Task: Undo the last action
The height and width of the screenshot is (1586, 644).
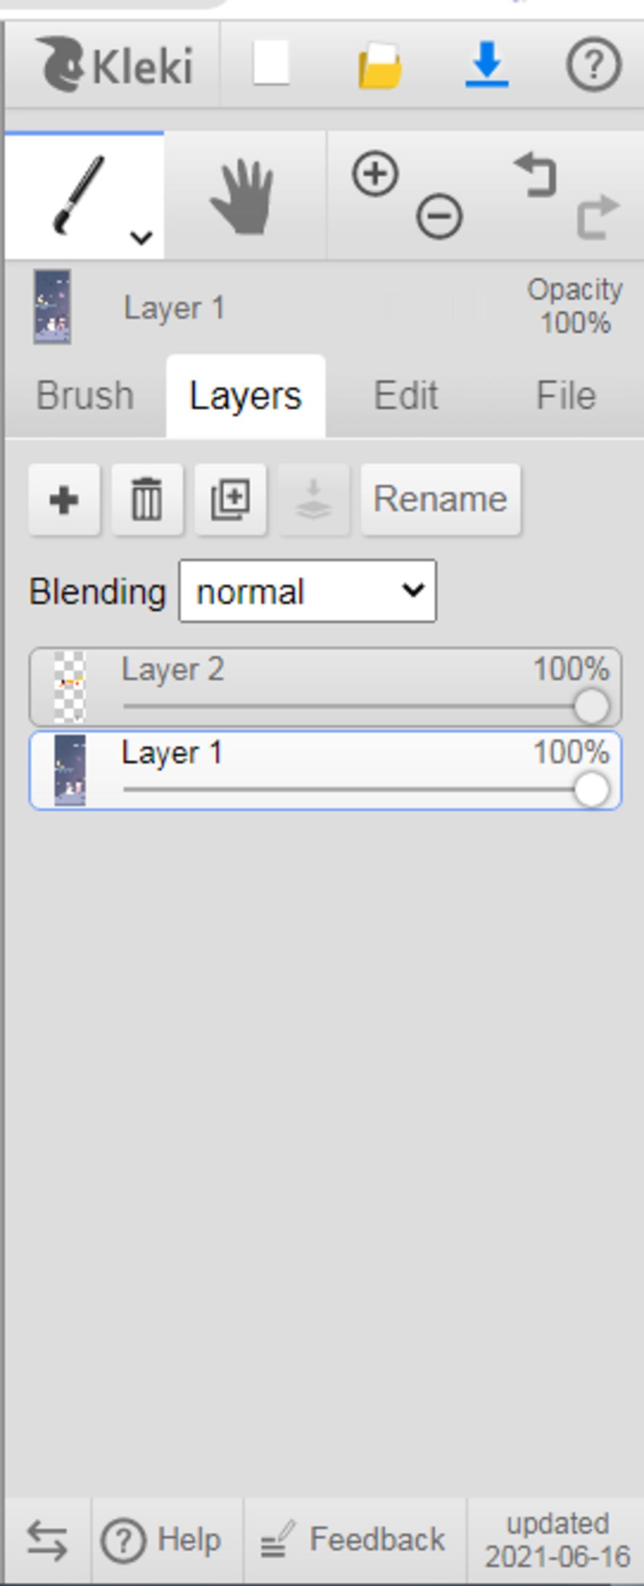Action: point(535,174)
